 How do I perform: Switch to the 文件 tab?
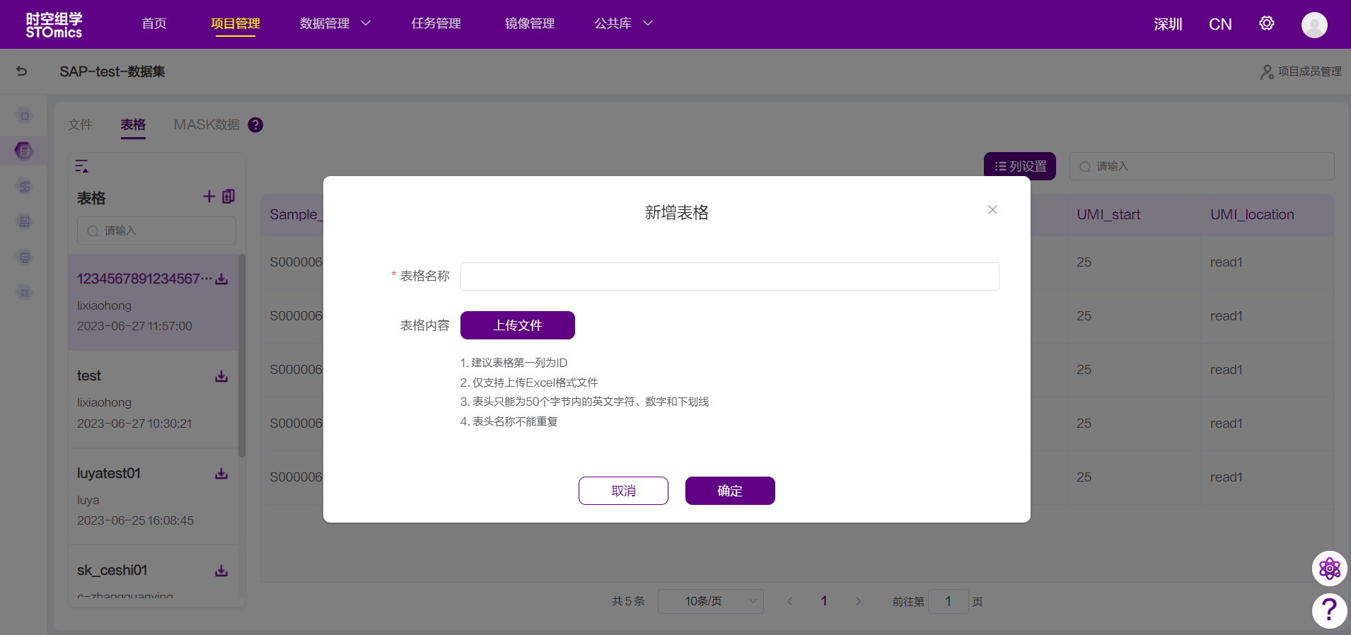80,125
